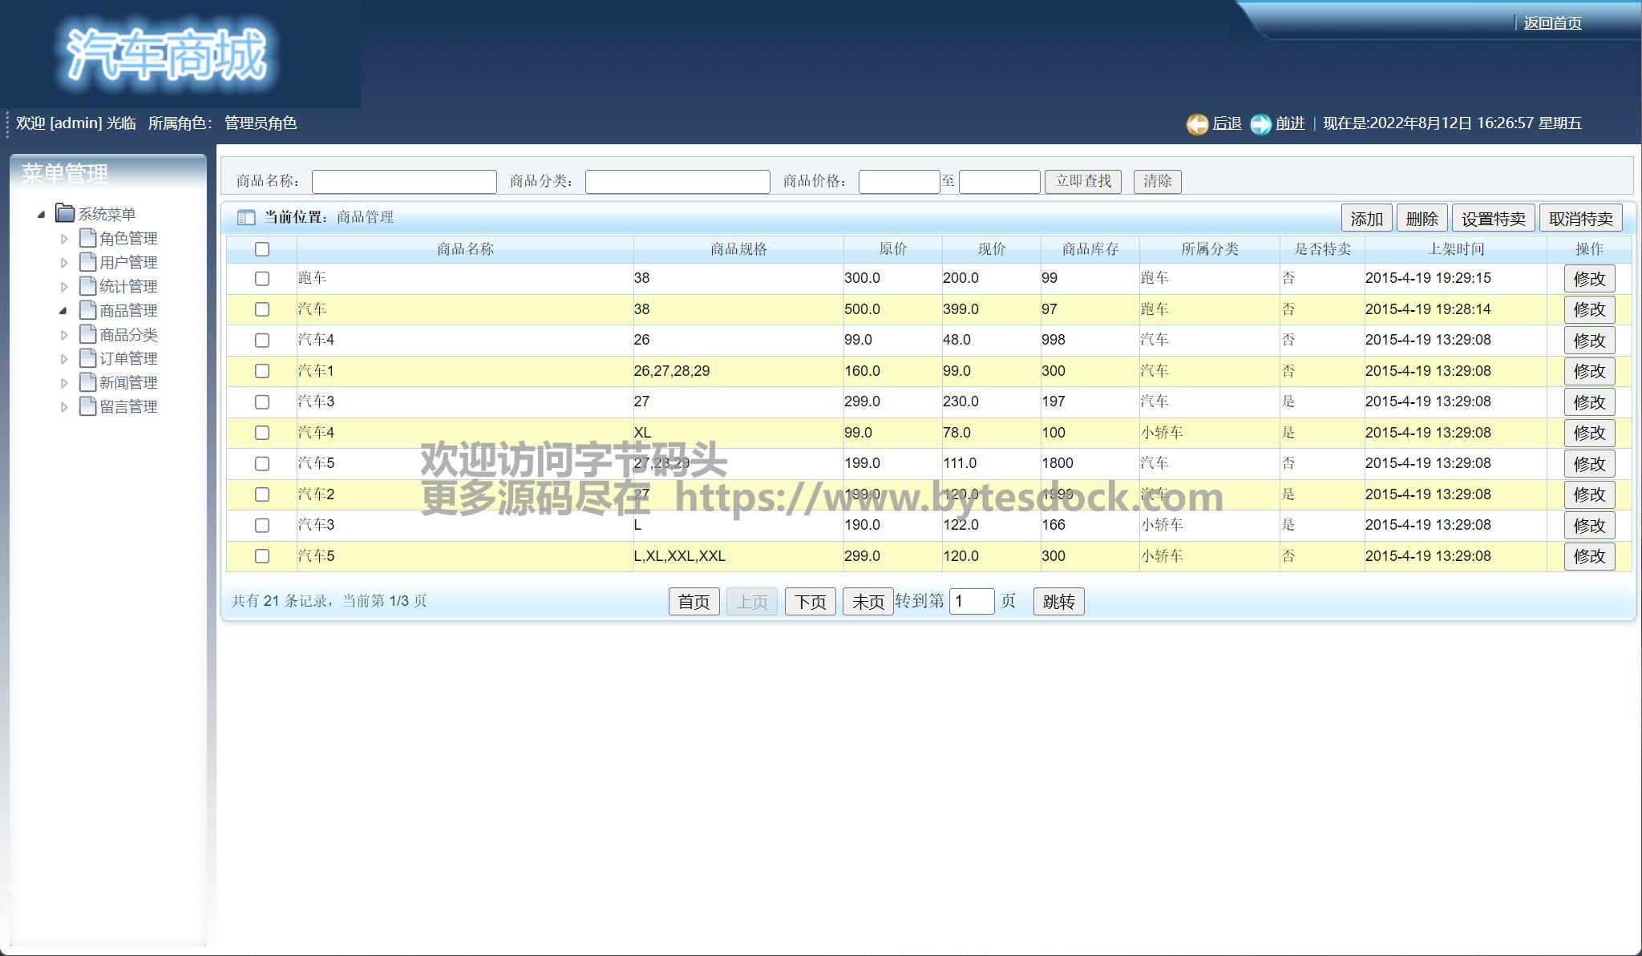Click the 返回首页 link

pyautogui.click(x=1552, y=23)
